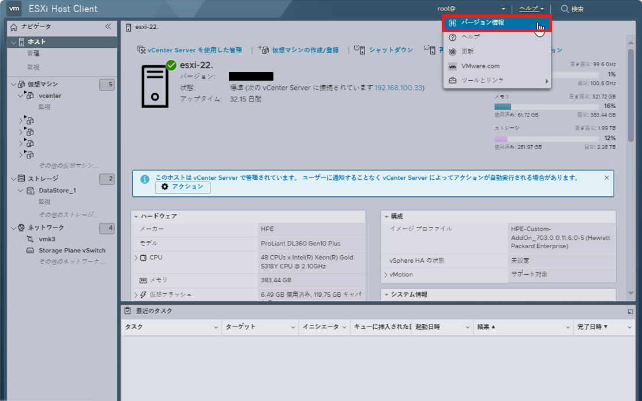This screenshot has width=642, height=401.
Task: Click 仮想マシンの作成/登録
Action: 299,50
